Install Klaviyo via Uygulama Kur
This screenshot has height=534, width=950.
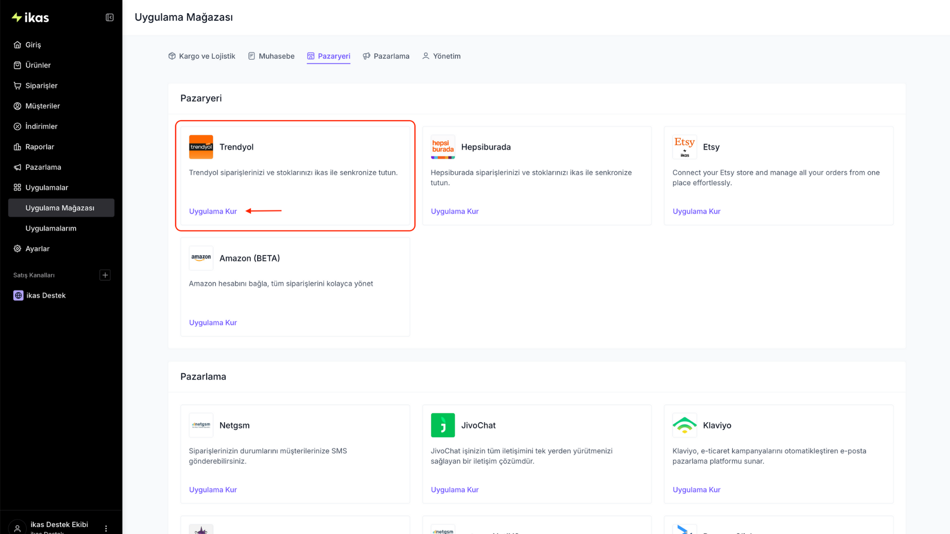[697, 489]
